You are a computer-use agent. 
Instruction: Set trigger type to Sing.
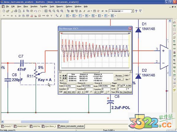(118, 92)
